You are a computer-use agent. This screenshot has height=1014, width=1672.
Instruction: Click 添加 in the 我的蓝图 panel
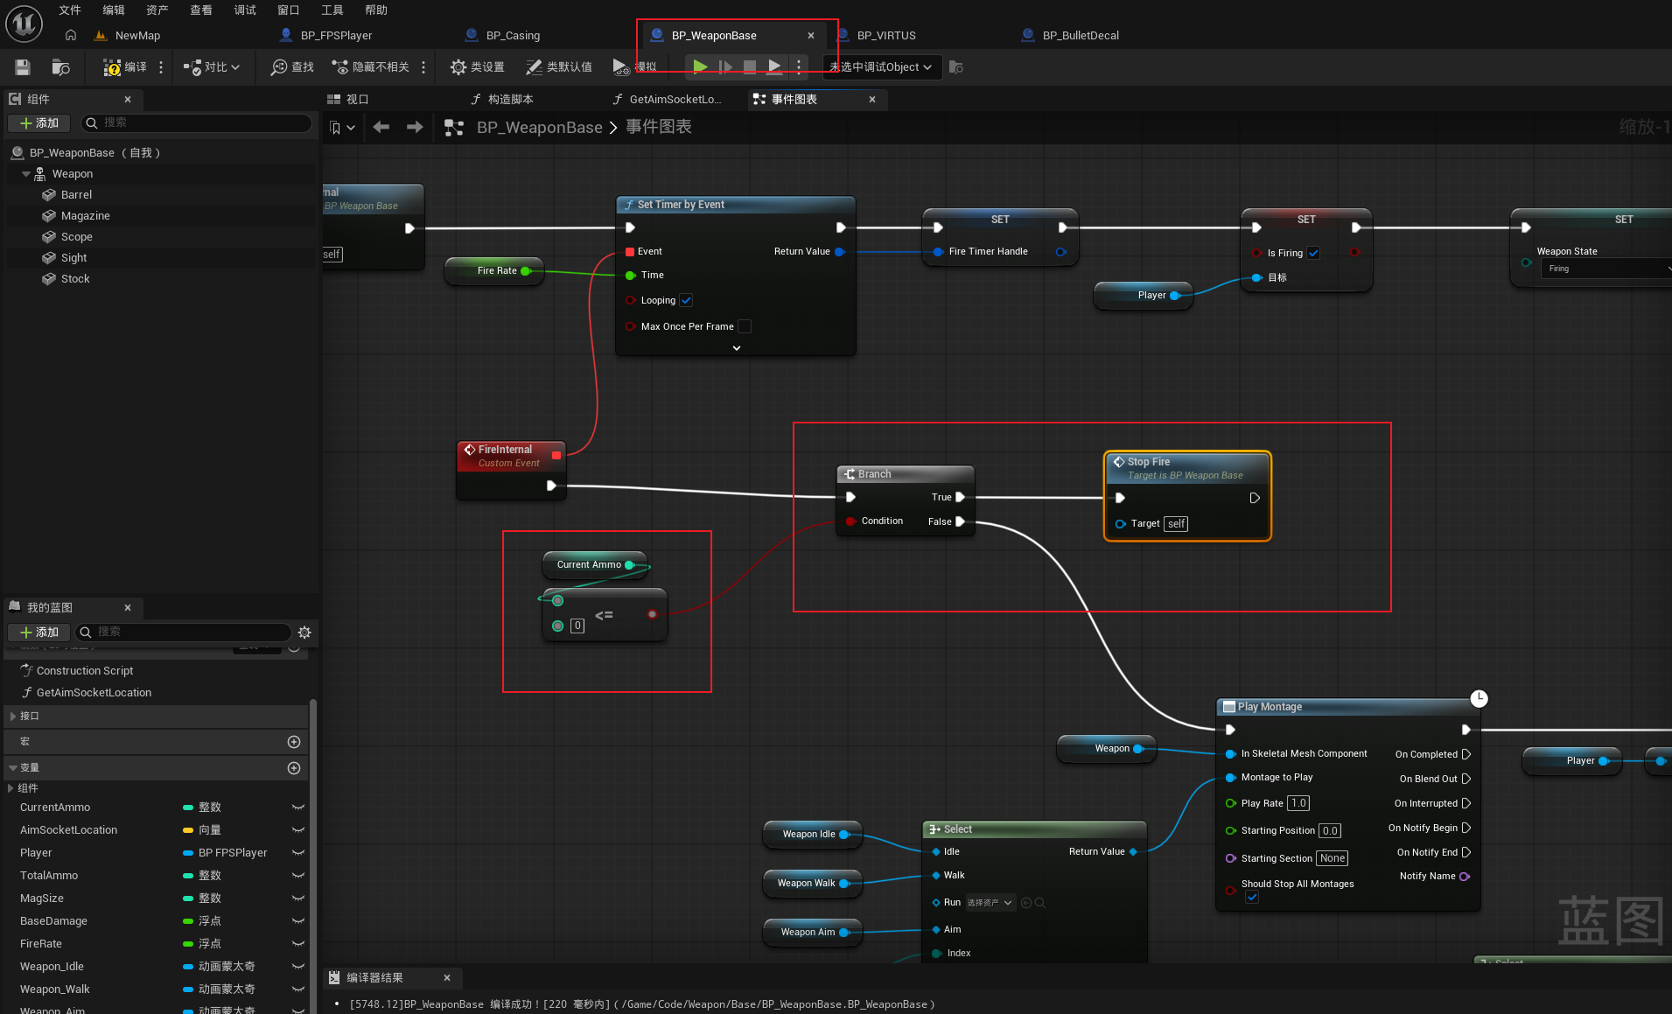tap(39, 633)
